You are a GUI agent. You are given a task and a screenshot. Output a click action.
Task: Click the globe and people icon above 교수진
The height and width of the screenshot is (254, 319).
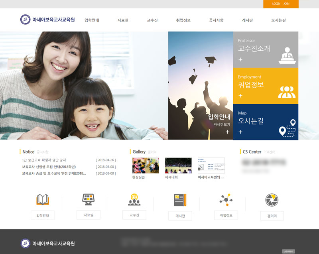[x=134, y=199]
